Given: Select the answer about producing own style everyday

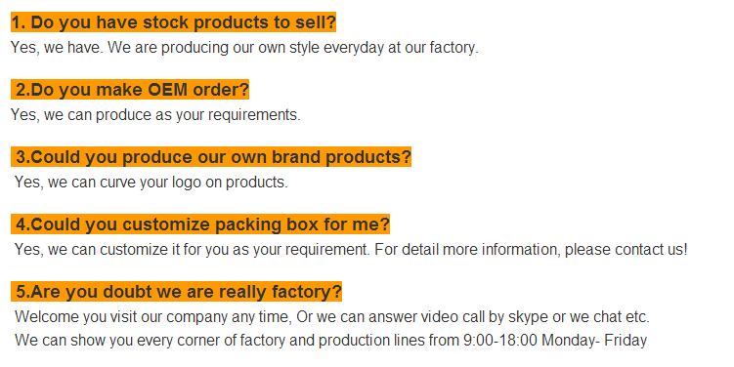Looking at the screenshot, I should [244, 47].
